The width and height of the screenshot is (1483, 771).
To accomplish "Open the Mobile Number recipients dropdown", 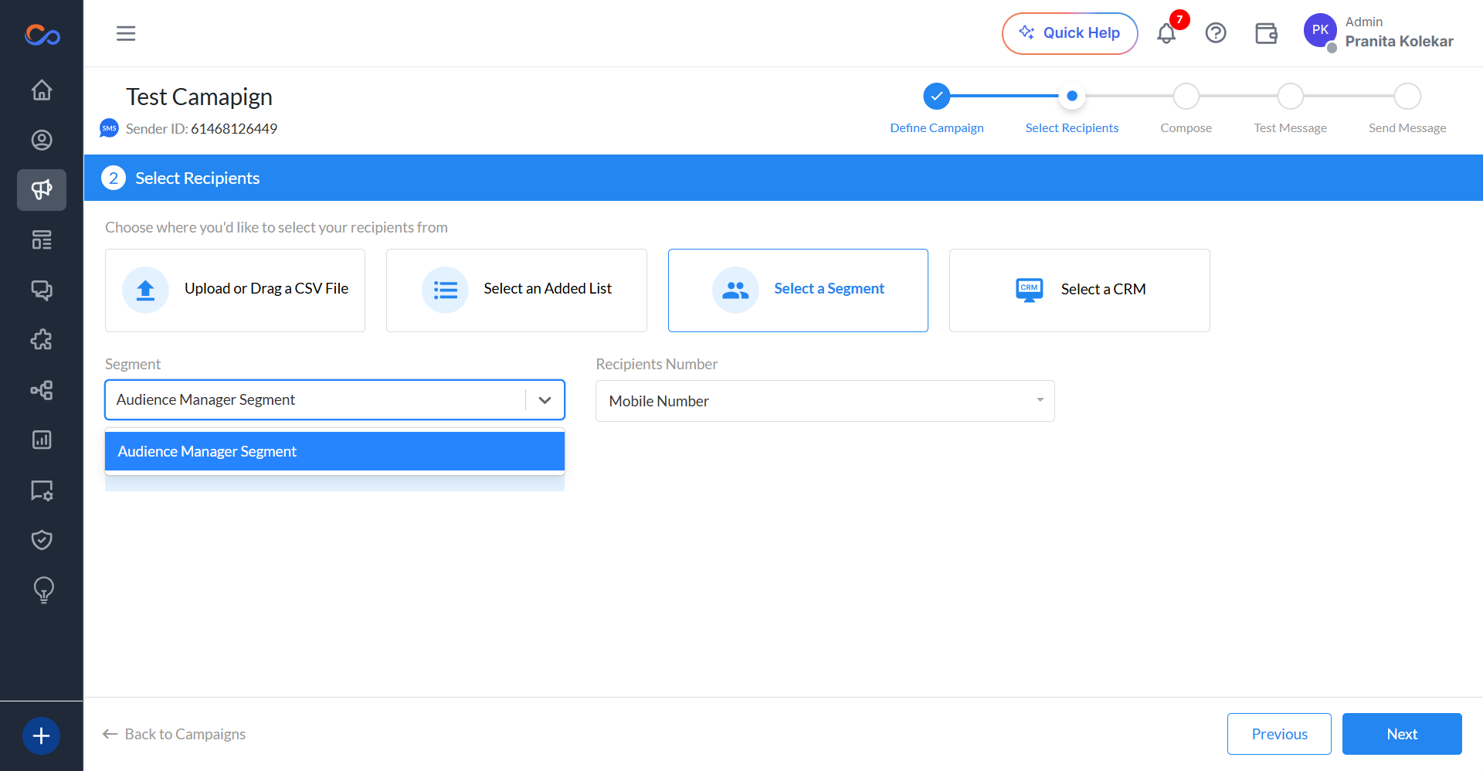I will 825,401.
